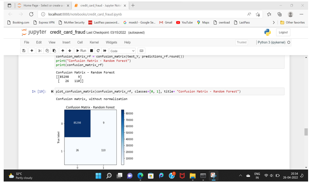Open the View menu
314x183 pixels.
pyautogui.click(x=52, y=42)
